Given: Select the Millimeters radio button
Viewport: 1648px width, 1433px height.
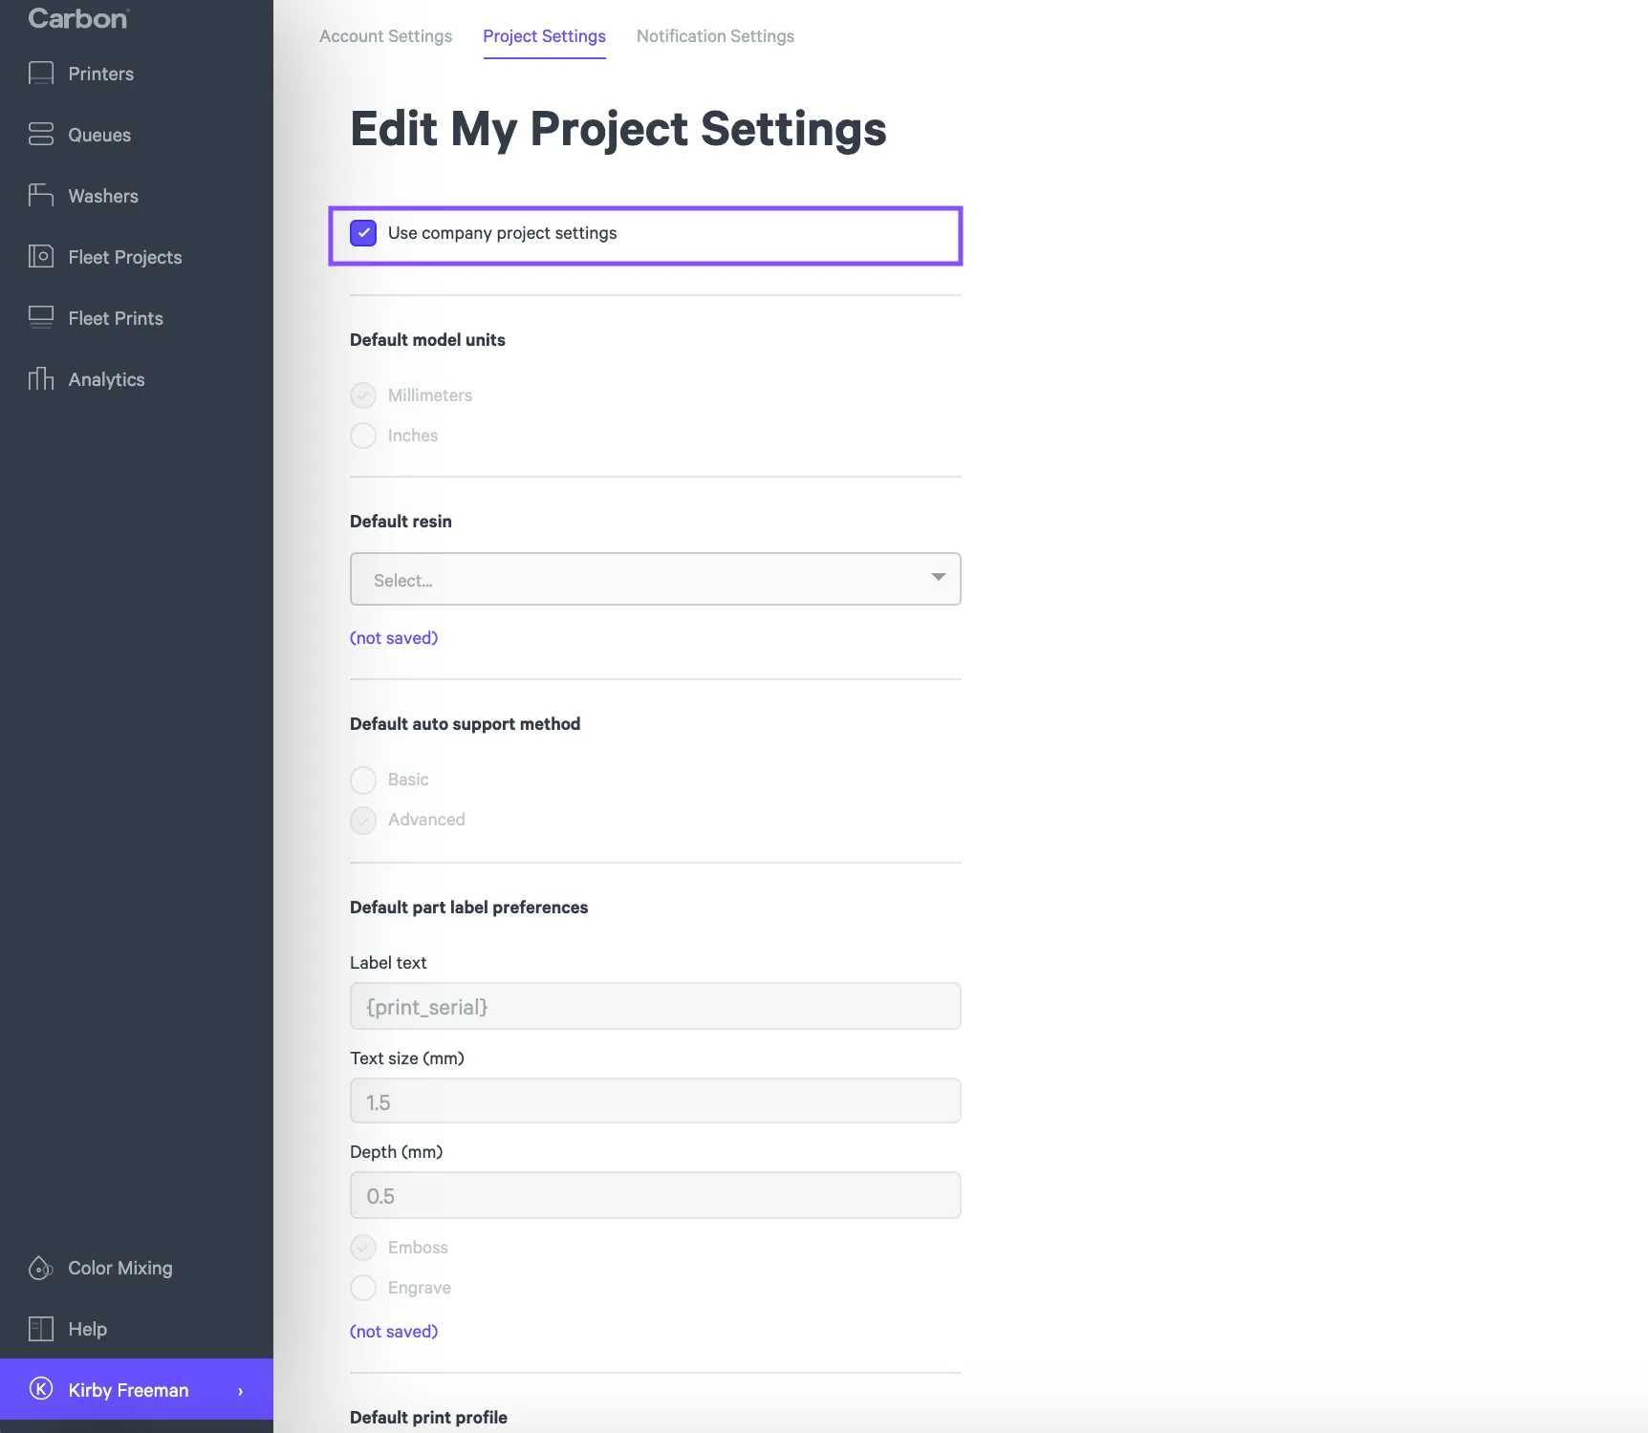Looking at the screenshot, I should 363,396.
